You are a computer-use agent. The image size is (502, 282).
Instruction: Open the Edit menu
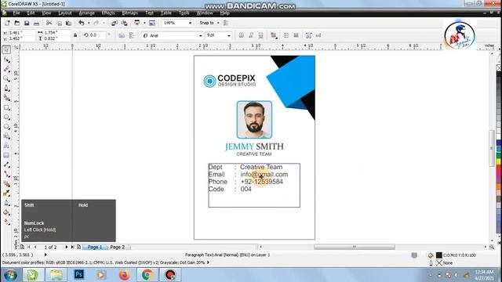coord(31,13)
